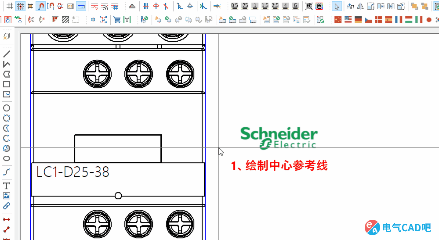
Task: Select the Ellipse drawing tool
Action: coord(7,158)
